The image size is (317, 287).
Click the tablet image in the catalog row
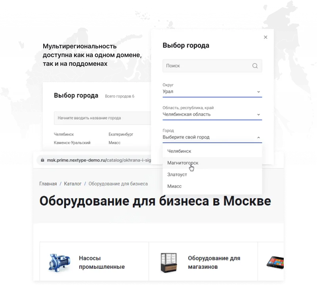tap(275, 262)
